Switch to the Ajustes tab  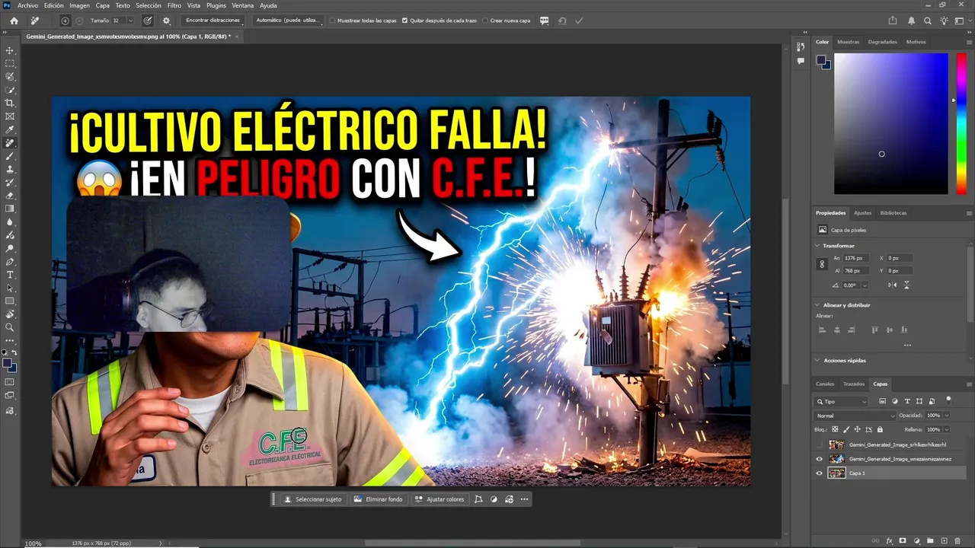pyautogui.click(x=862, y=213)
